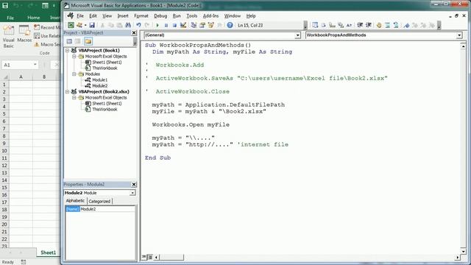Screen dimensions: 471x265
Task: Open the (General) object dropdown
Action: click(x=297, y=35)
